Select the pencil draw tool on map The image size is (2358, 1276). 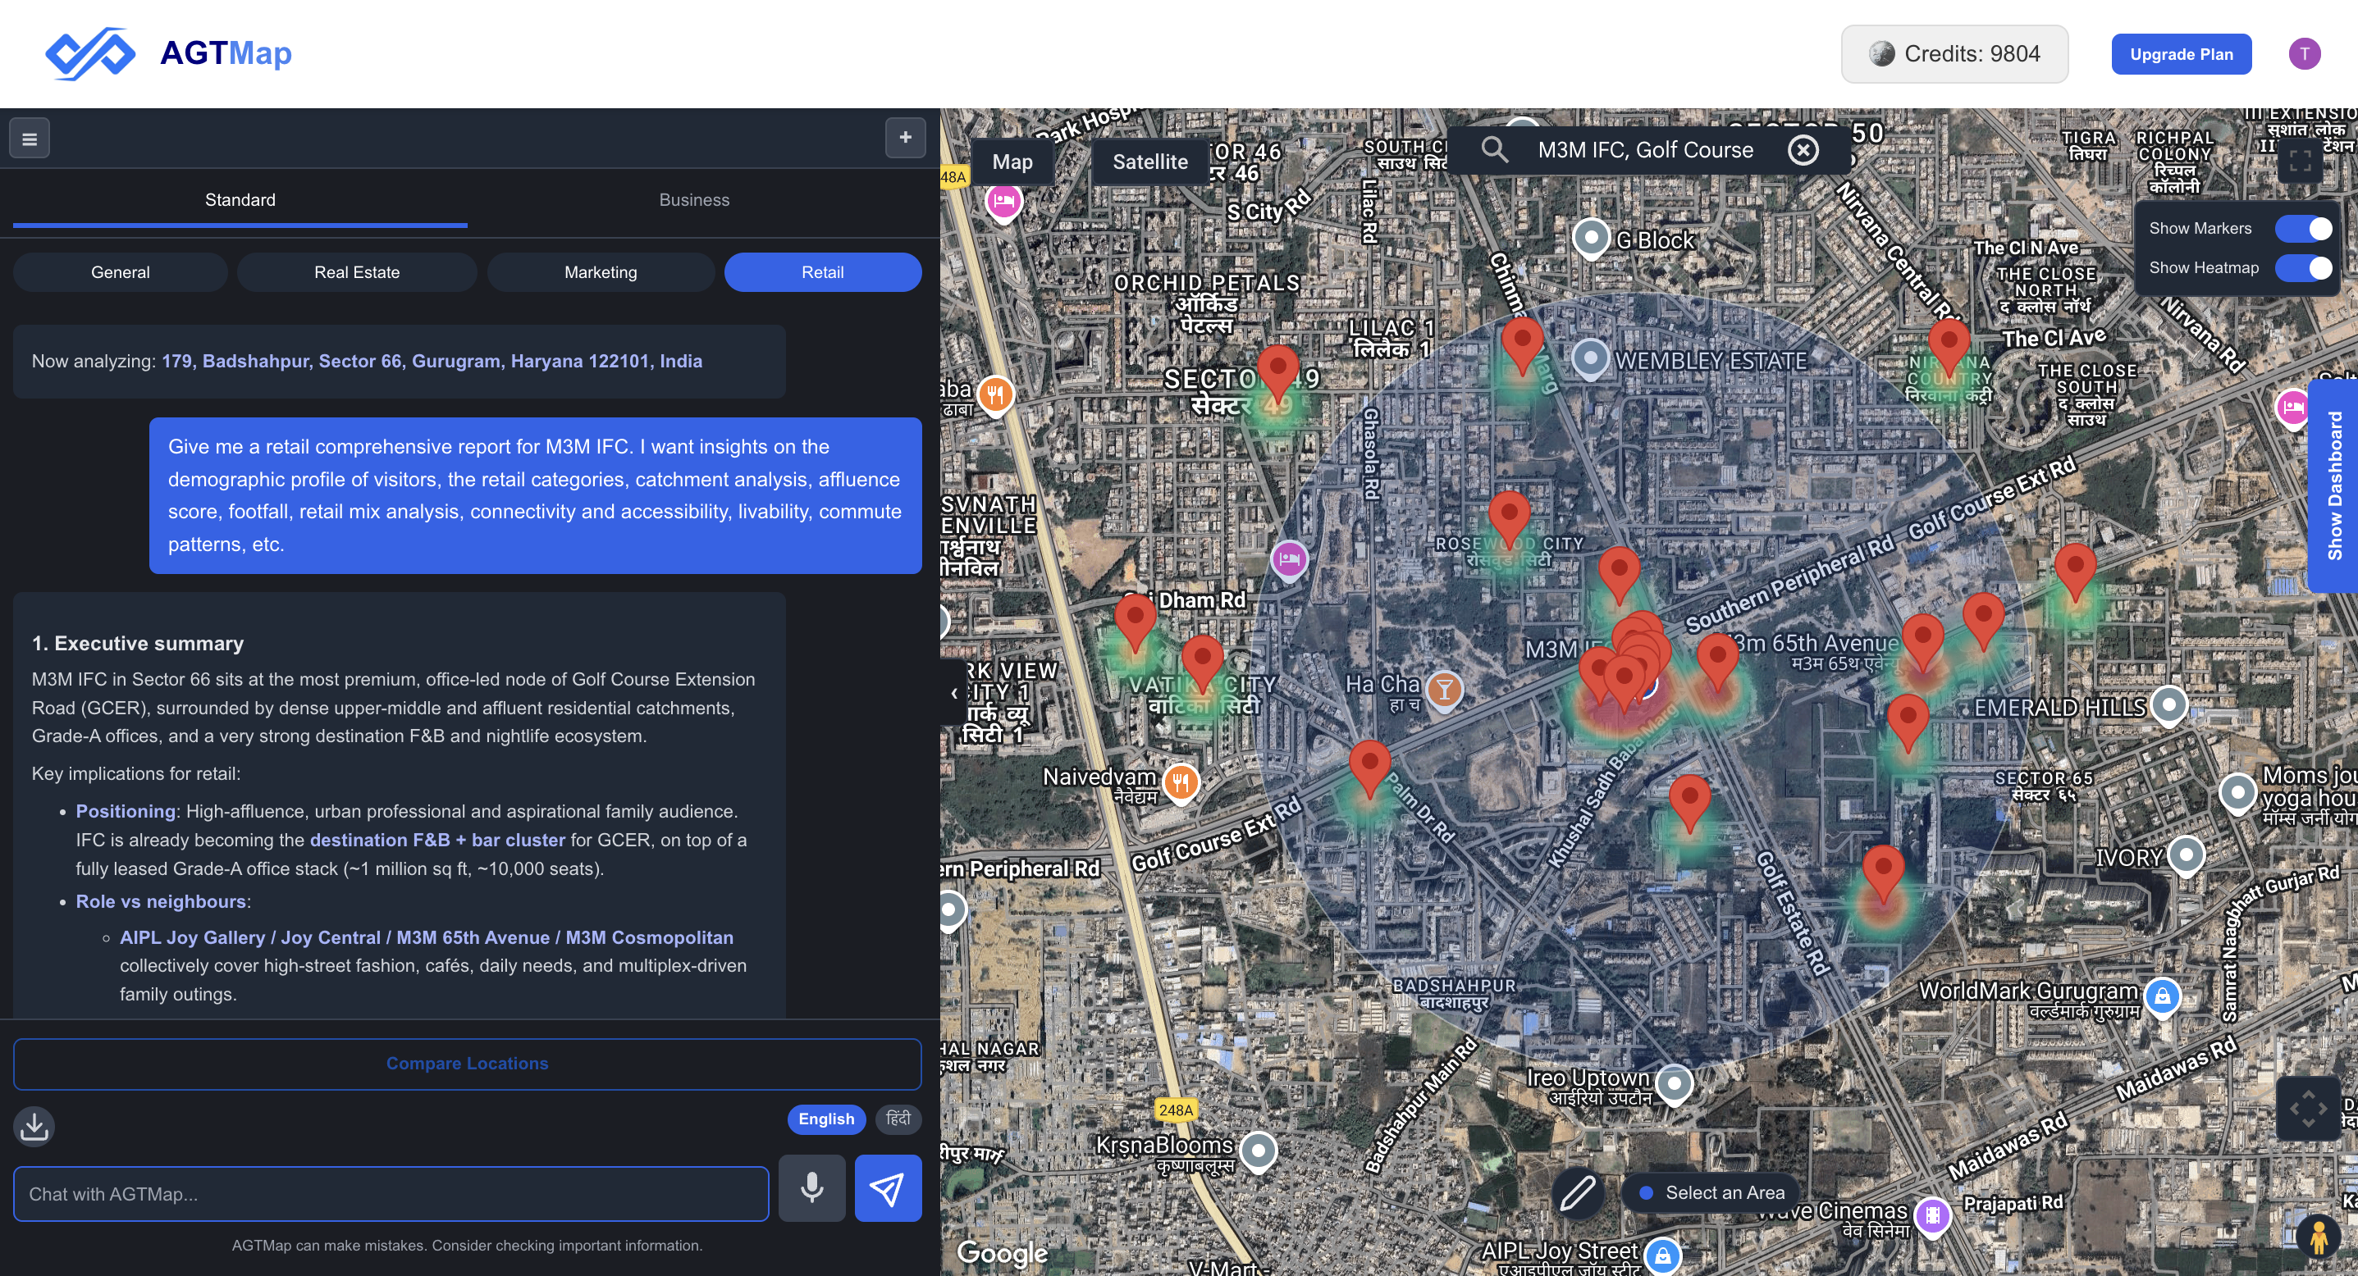(x=1577, y=1192)
